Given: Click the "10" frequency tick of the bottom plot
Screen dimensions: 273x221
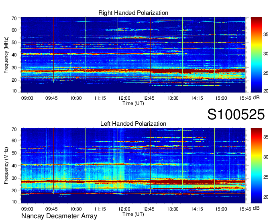Looking at the screenshot, I should 14,202.
